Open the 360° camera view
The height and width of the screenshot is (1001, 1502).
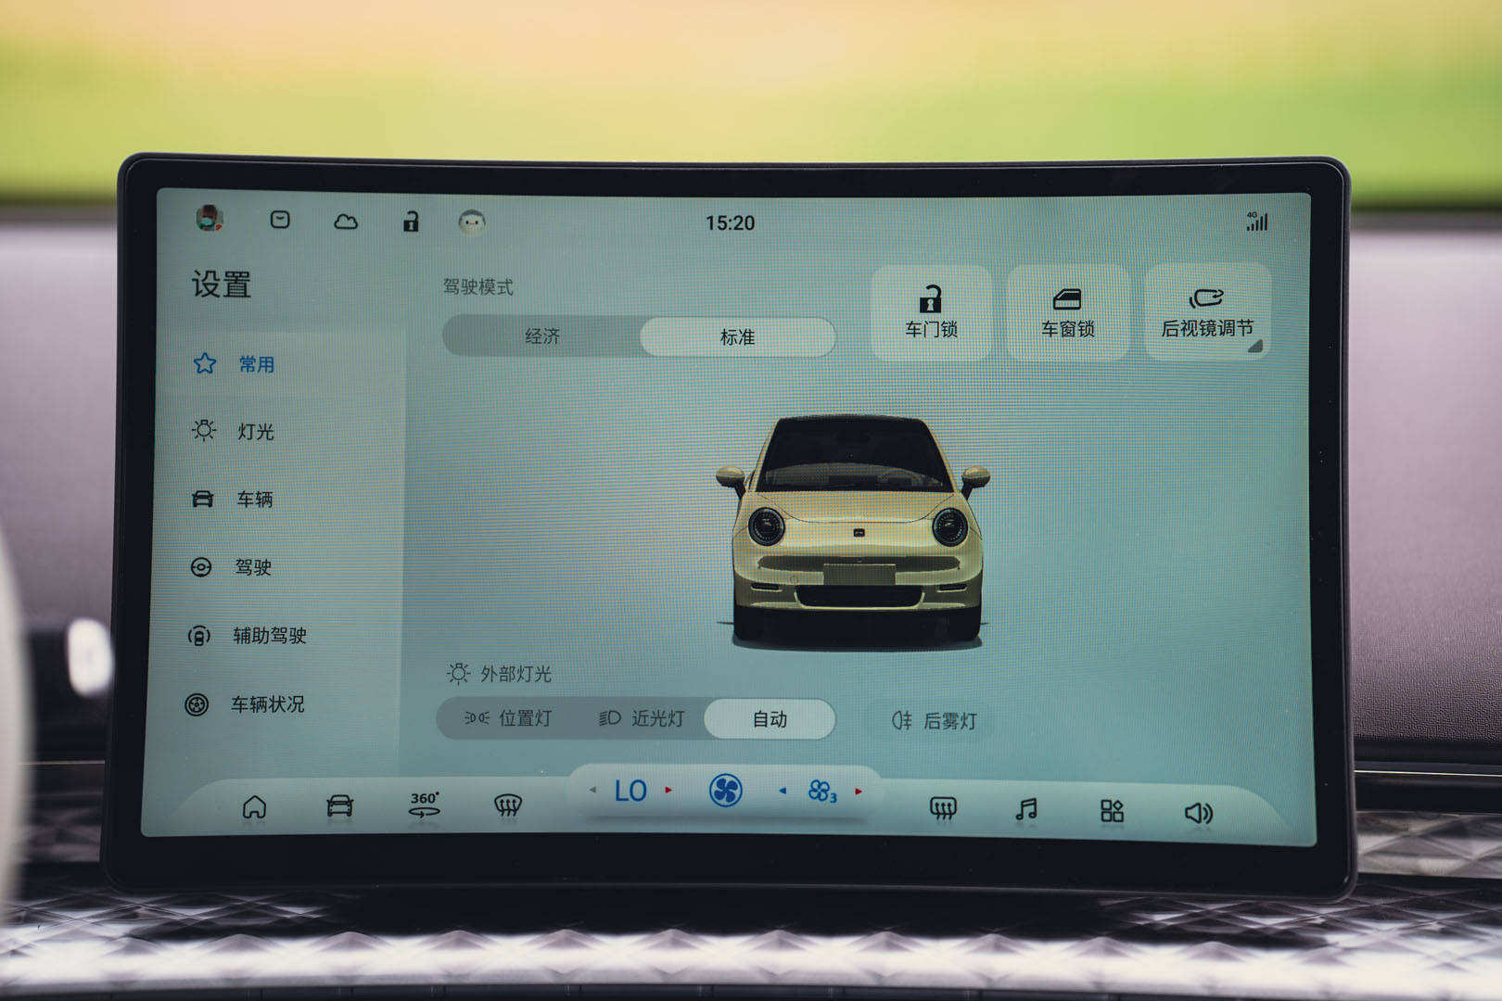coord(424,805)
